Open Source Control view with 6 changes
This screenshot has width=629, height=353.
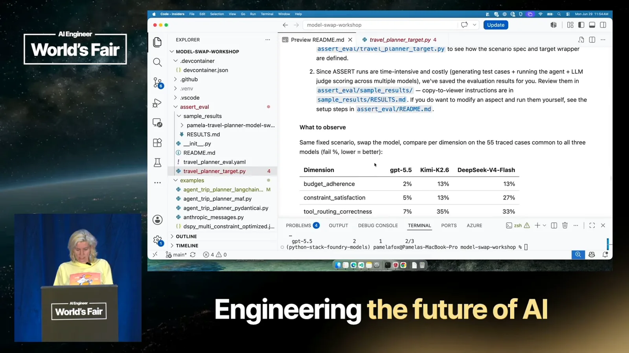158,82
